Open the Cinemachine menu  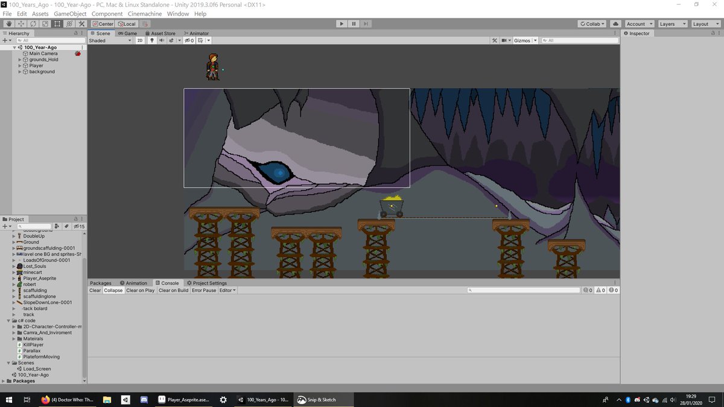(145, 13)
